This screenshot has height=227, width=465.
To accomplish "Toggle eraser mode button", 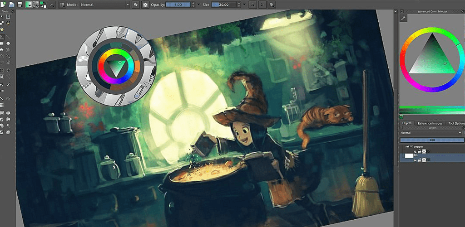I will click(x=135, y=5).
